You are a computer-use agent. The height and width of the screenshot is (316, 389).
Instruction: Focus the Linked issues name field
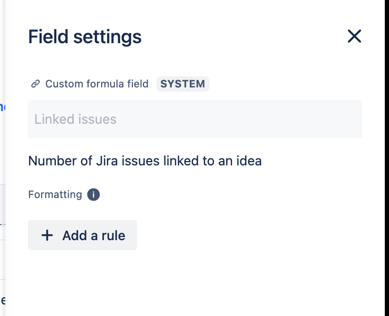pyautogui.click(x=194, y=119)
